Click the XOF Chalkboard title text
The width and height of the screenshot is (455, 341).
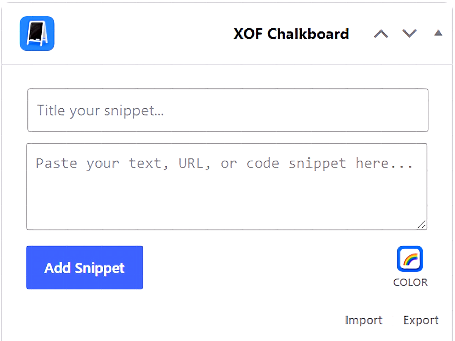point(291,34)
